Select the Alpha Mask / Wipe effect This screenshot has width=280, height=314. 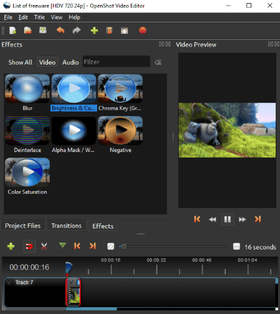tap(73, 135)
